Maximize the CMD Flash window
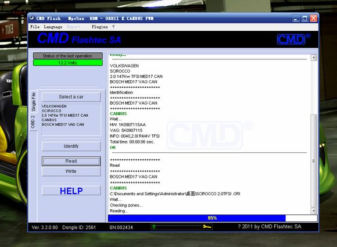The height and width of the screenshot is (247, 337). (304, 19)
